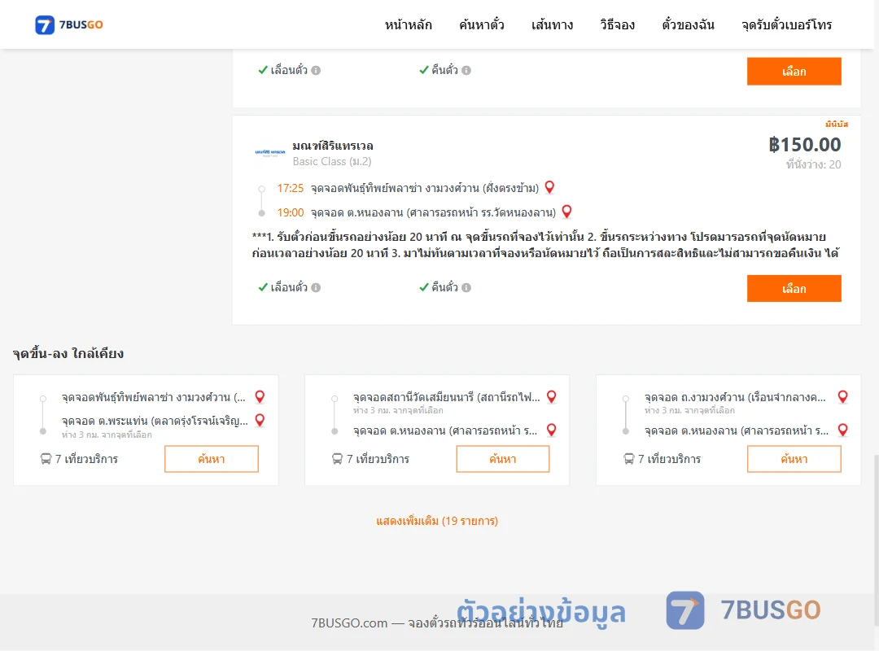Click ค้นหา in สถานีวัดเสมียนนารี card
879x651 pixels.
tap(503, 459)
